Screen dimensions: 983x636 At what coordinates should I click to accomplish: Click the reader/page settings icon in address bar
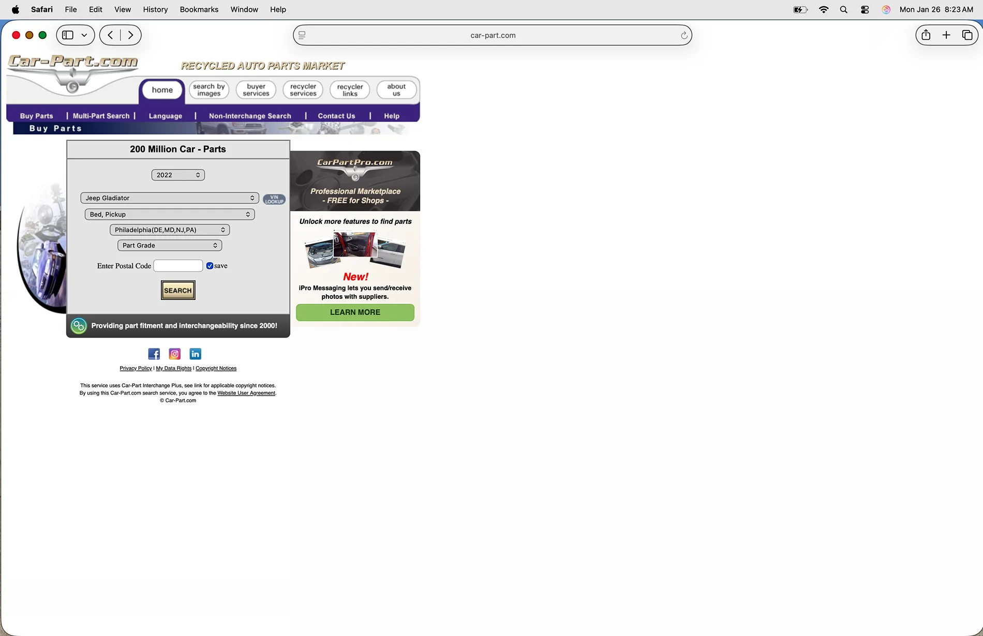[x=302, y=35]
